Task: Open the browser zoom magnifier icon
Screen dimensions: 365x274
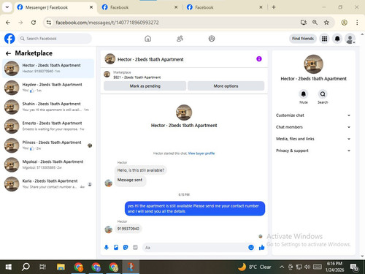Action: pyautogui.click(x=315, y=23)
